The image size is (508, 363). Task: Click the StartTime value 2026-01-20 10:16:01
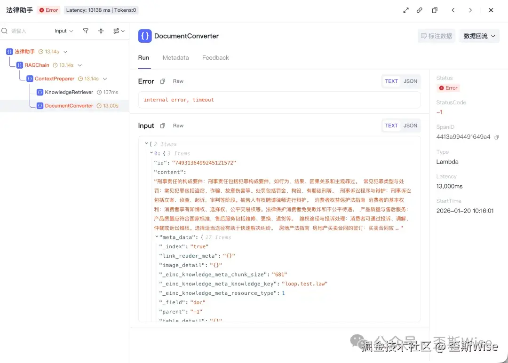point(465,211)
